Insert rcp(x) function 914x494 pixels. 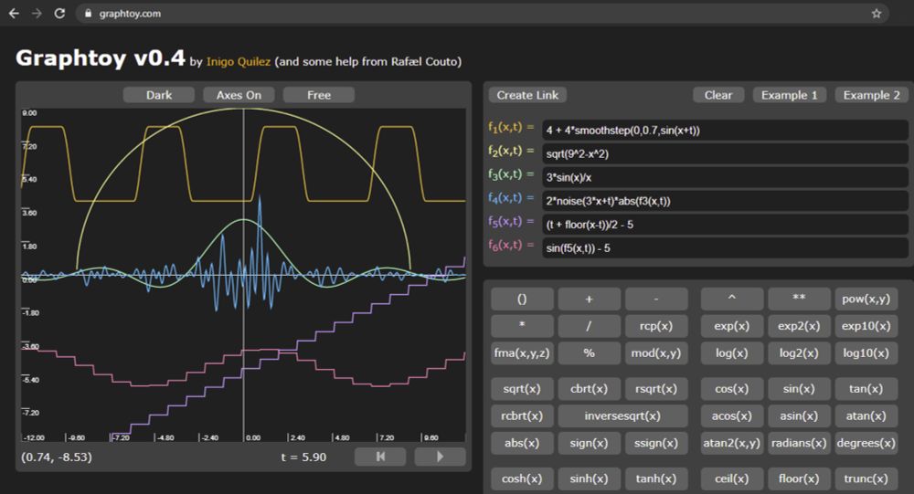point(656,326)
